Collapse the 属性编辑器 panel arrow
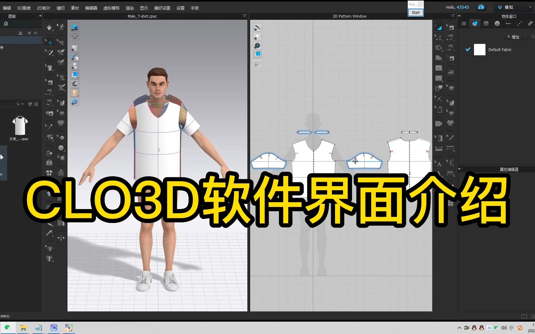Screen dimensions: 535x334 [459, 169]
